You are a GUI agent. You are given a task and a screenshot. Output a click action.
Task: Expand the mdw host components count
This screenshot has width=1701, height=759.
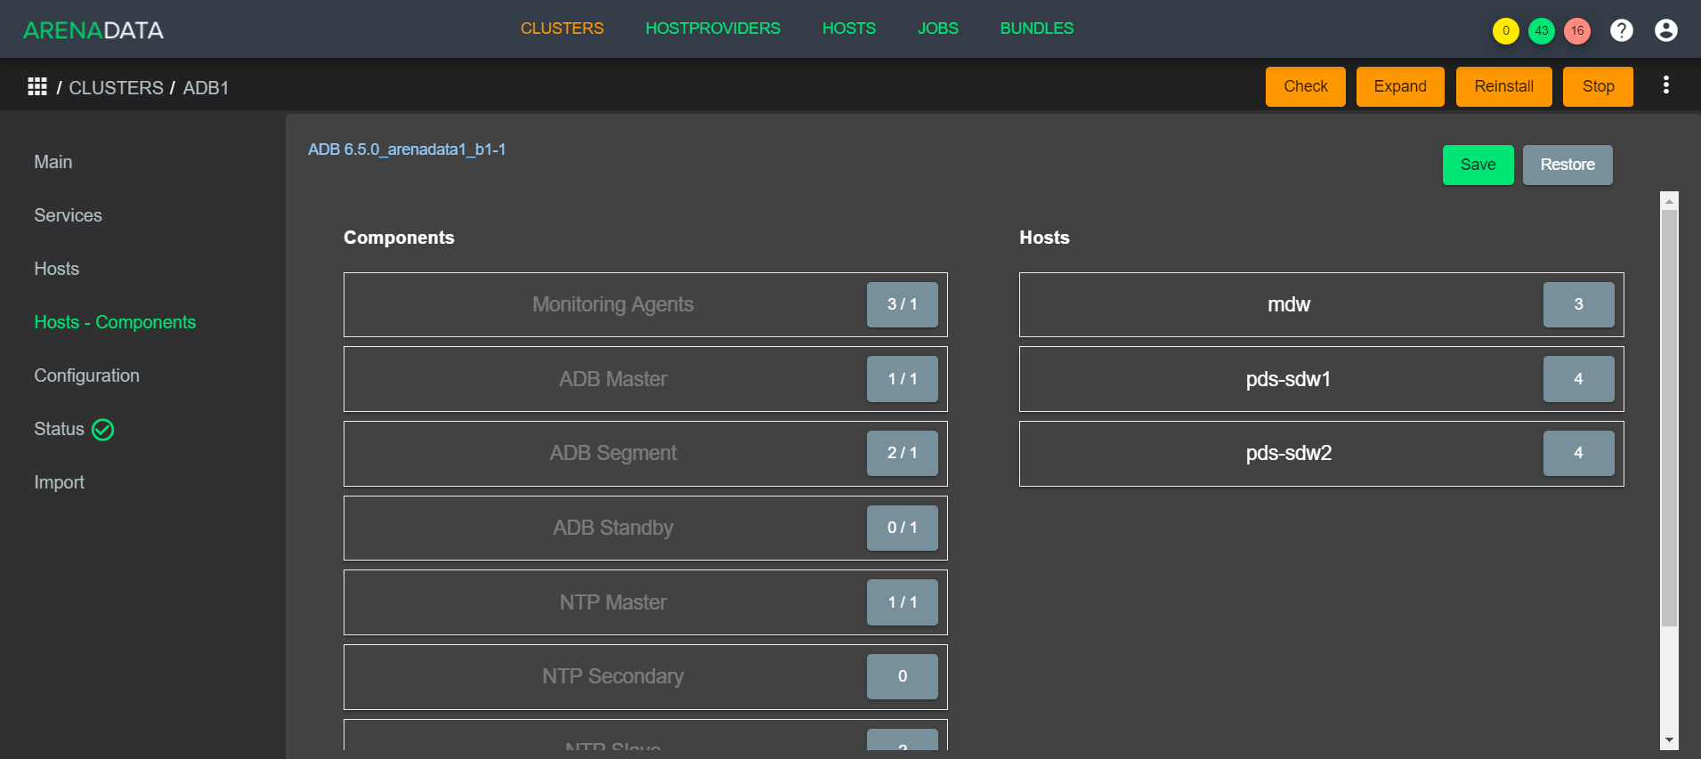1578,304
